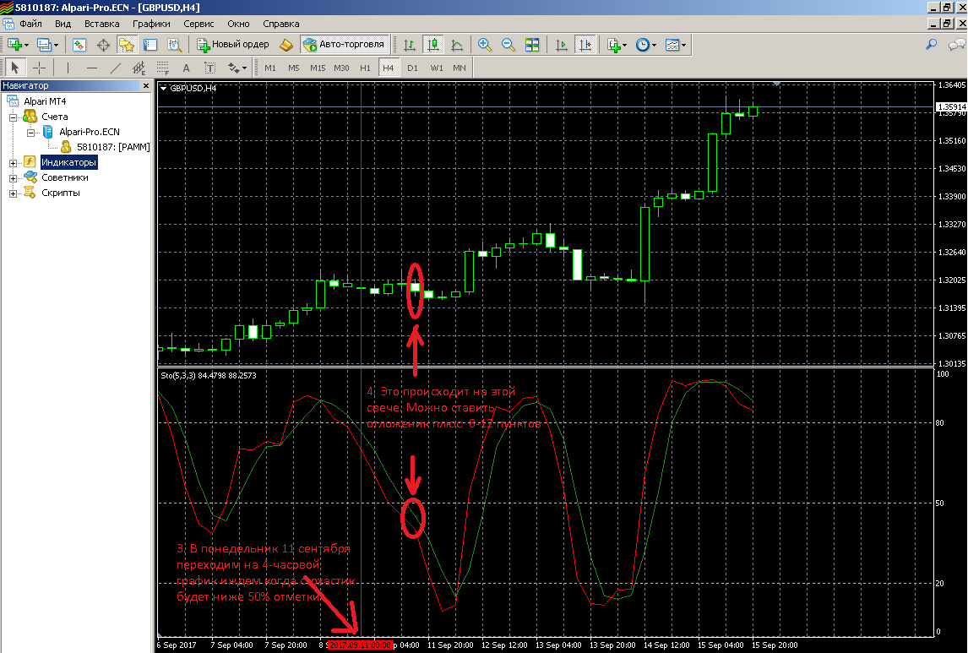Open the GBPUSD,H4 chart title dropdown

pyautogui.click(x=164, y=88)
